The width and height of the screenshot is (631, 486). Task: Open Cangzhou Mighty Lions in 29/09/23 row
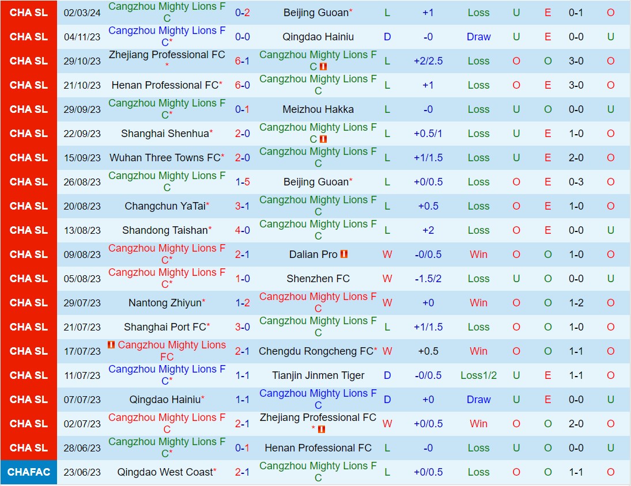click(x=167, y=109)
